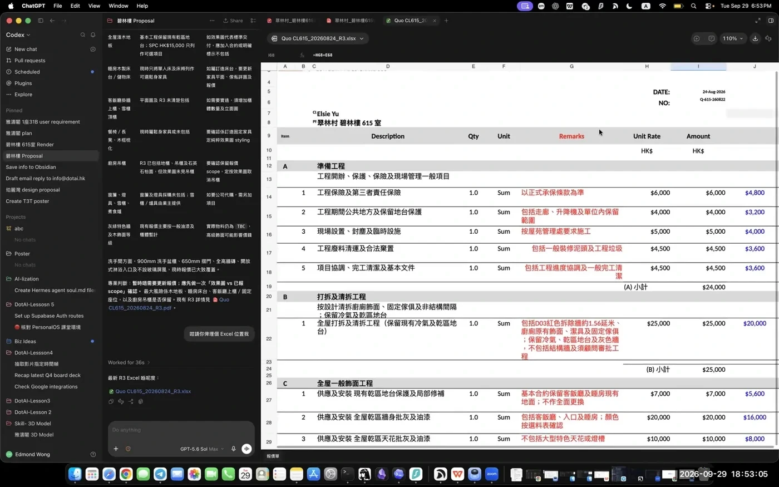Click the download icon beside the 110% zoom
The width and height of the screenshot is (779, 487).
755,38
